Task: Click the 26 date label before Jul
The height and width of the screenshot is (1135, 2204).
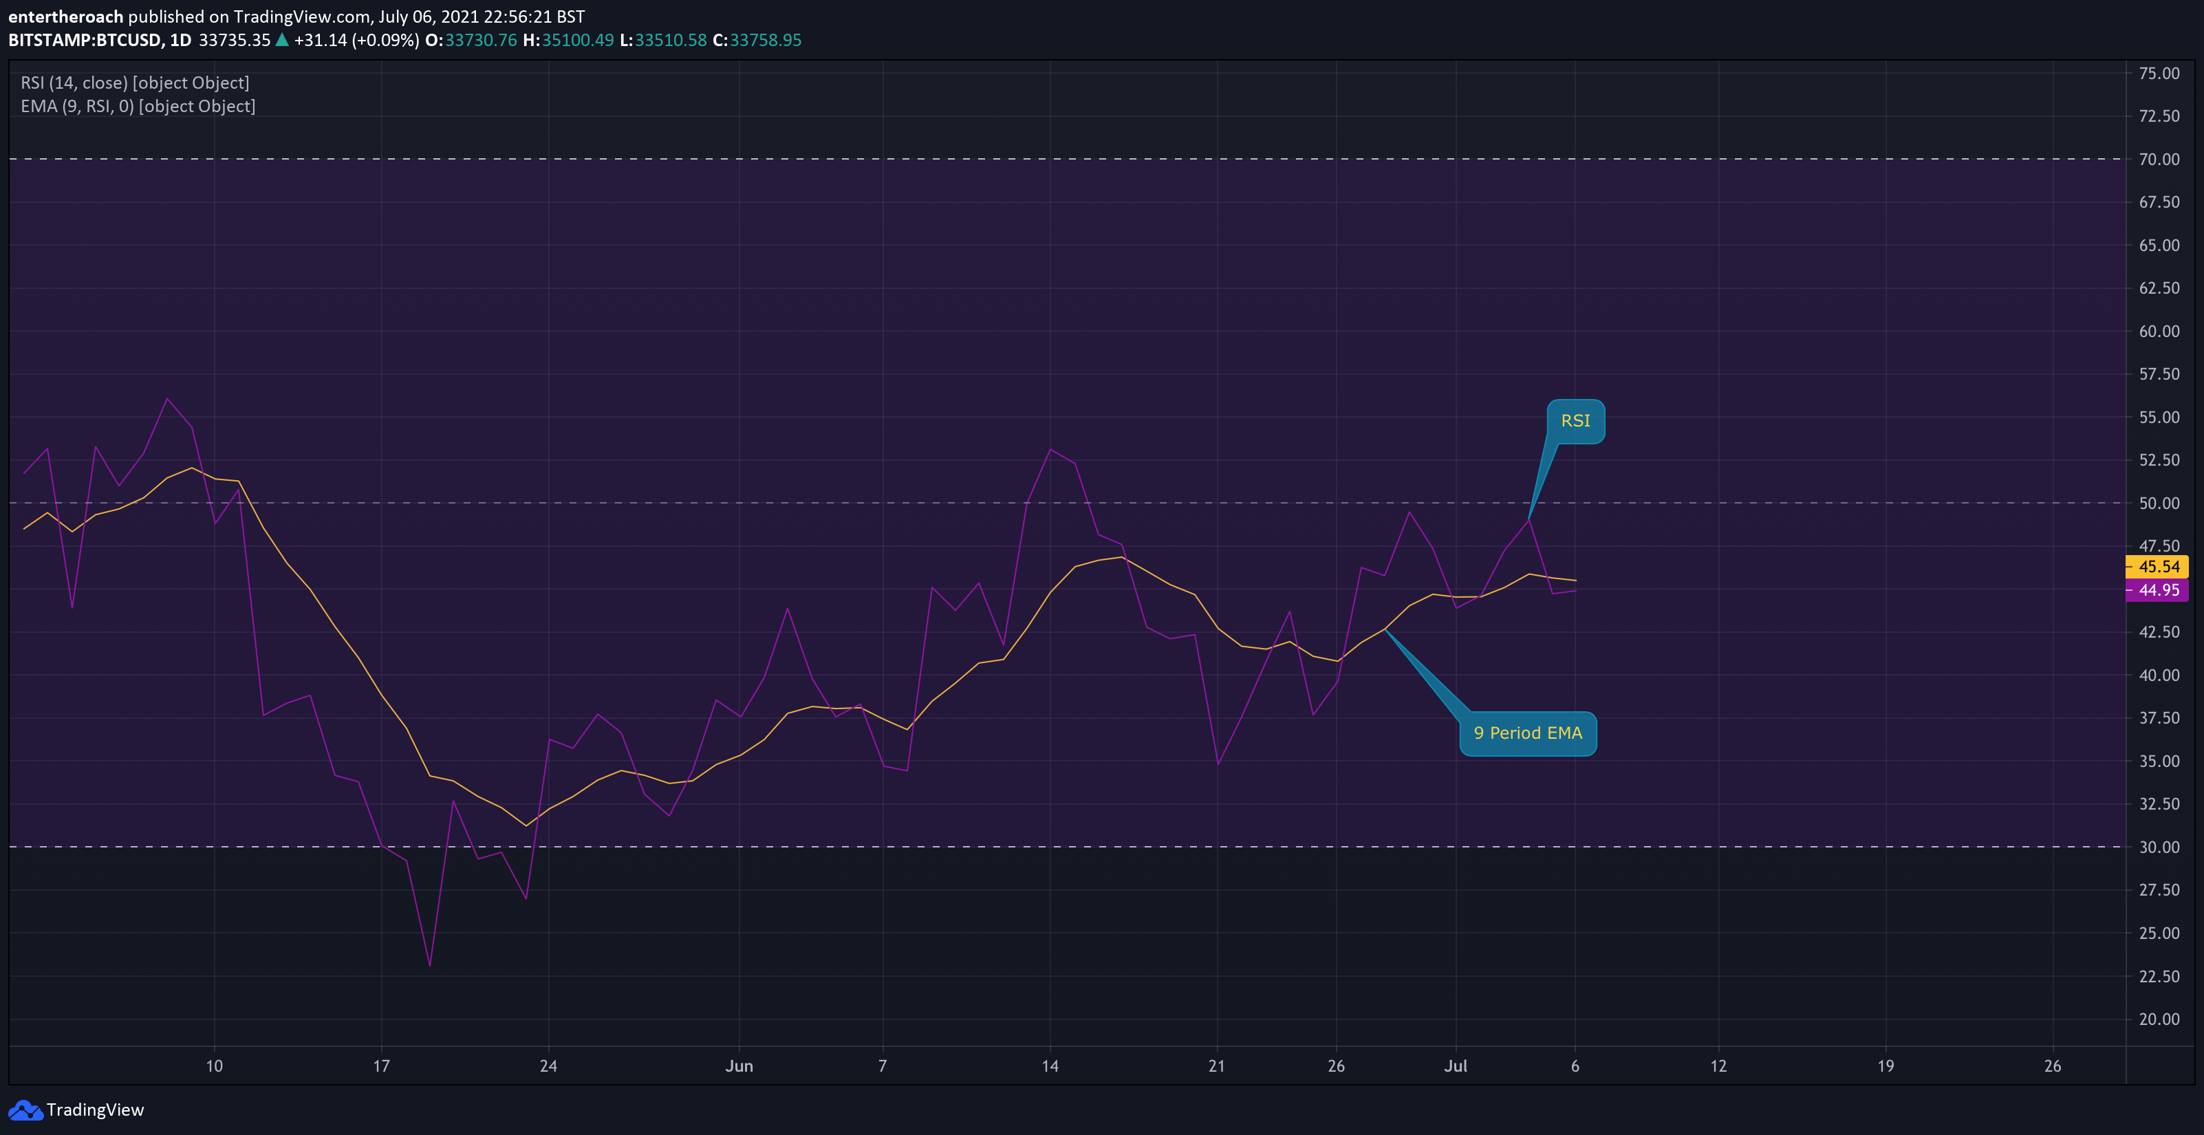Action: pos(1337,1066)
